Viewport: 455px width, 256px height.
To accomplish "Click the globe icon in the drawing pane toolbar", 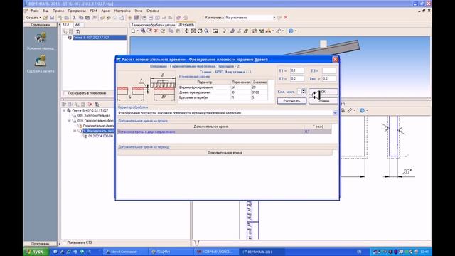I will [362, 110].
